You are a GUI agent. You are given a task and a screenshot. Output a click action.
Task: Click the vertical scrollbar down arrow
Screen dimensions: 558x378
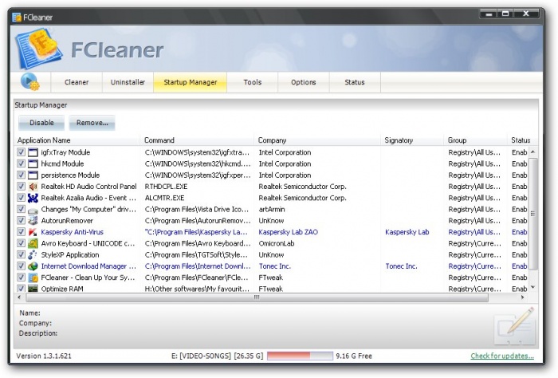[x=532, y=287]
